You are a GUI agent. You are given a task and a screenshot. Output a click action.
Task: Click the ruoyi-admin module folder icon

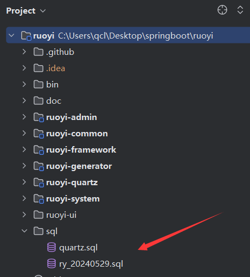click(x=39, y=117)
